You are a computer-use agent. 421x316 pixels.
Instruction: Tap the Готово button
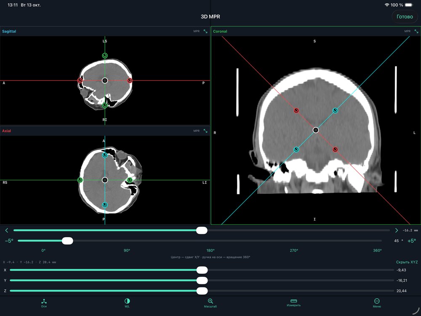tap(405, 17)
